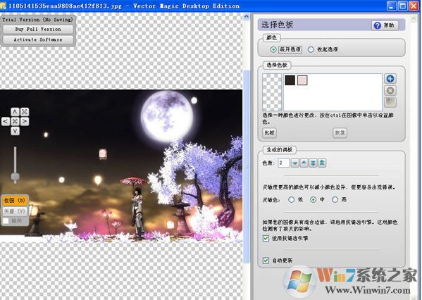422x300 pixels.
Task: Toggle the 使用抗锯齿引擎 checkbox
Action: 266,239
